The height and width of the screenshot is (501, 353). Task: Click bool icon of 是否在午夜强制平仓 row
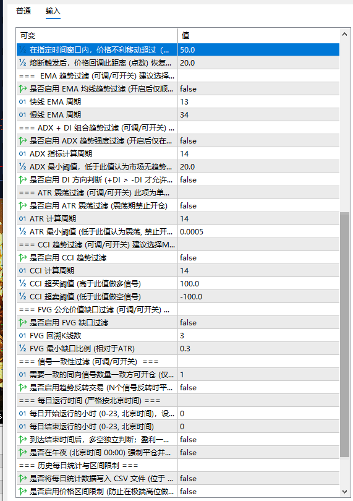pos(22,452)
